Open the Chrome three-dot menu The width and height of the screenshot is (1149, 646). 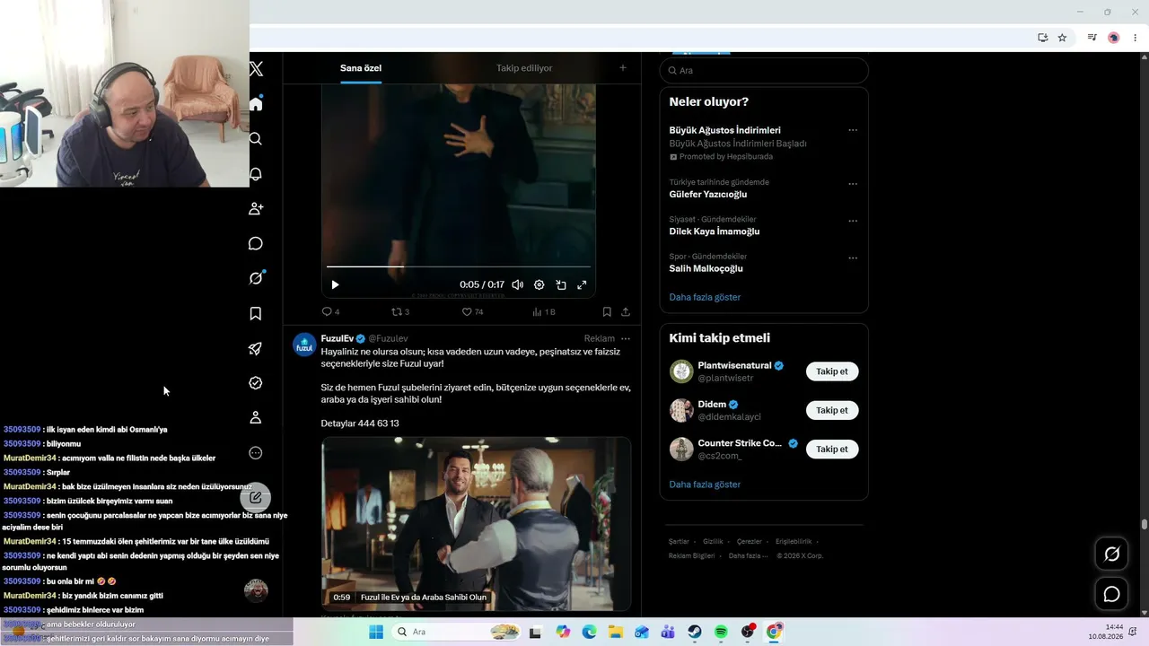[x=1136, y=38]
